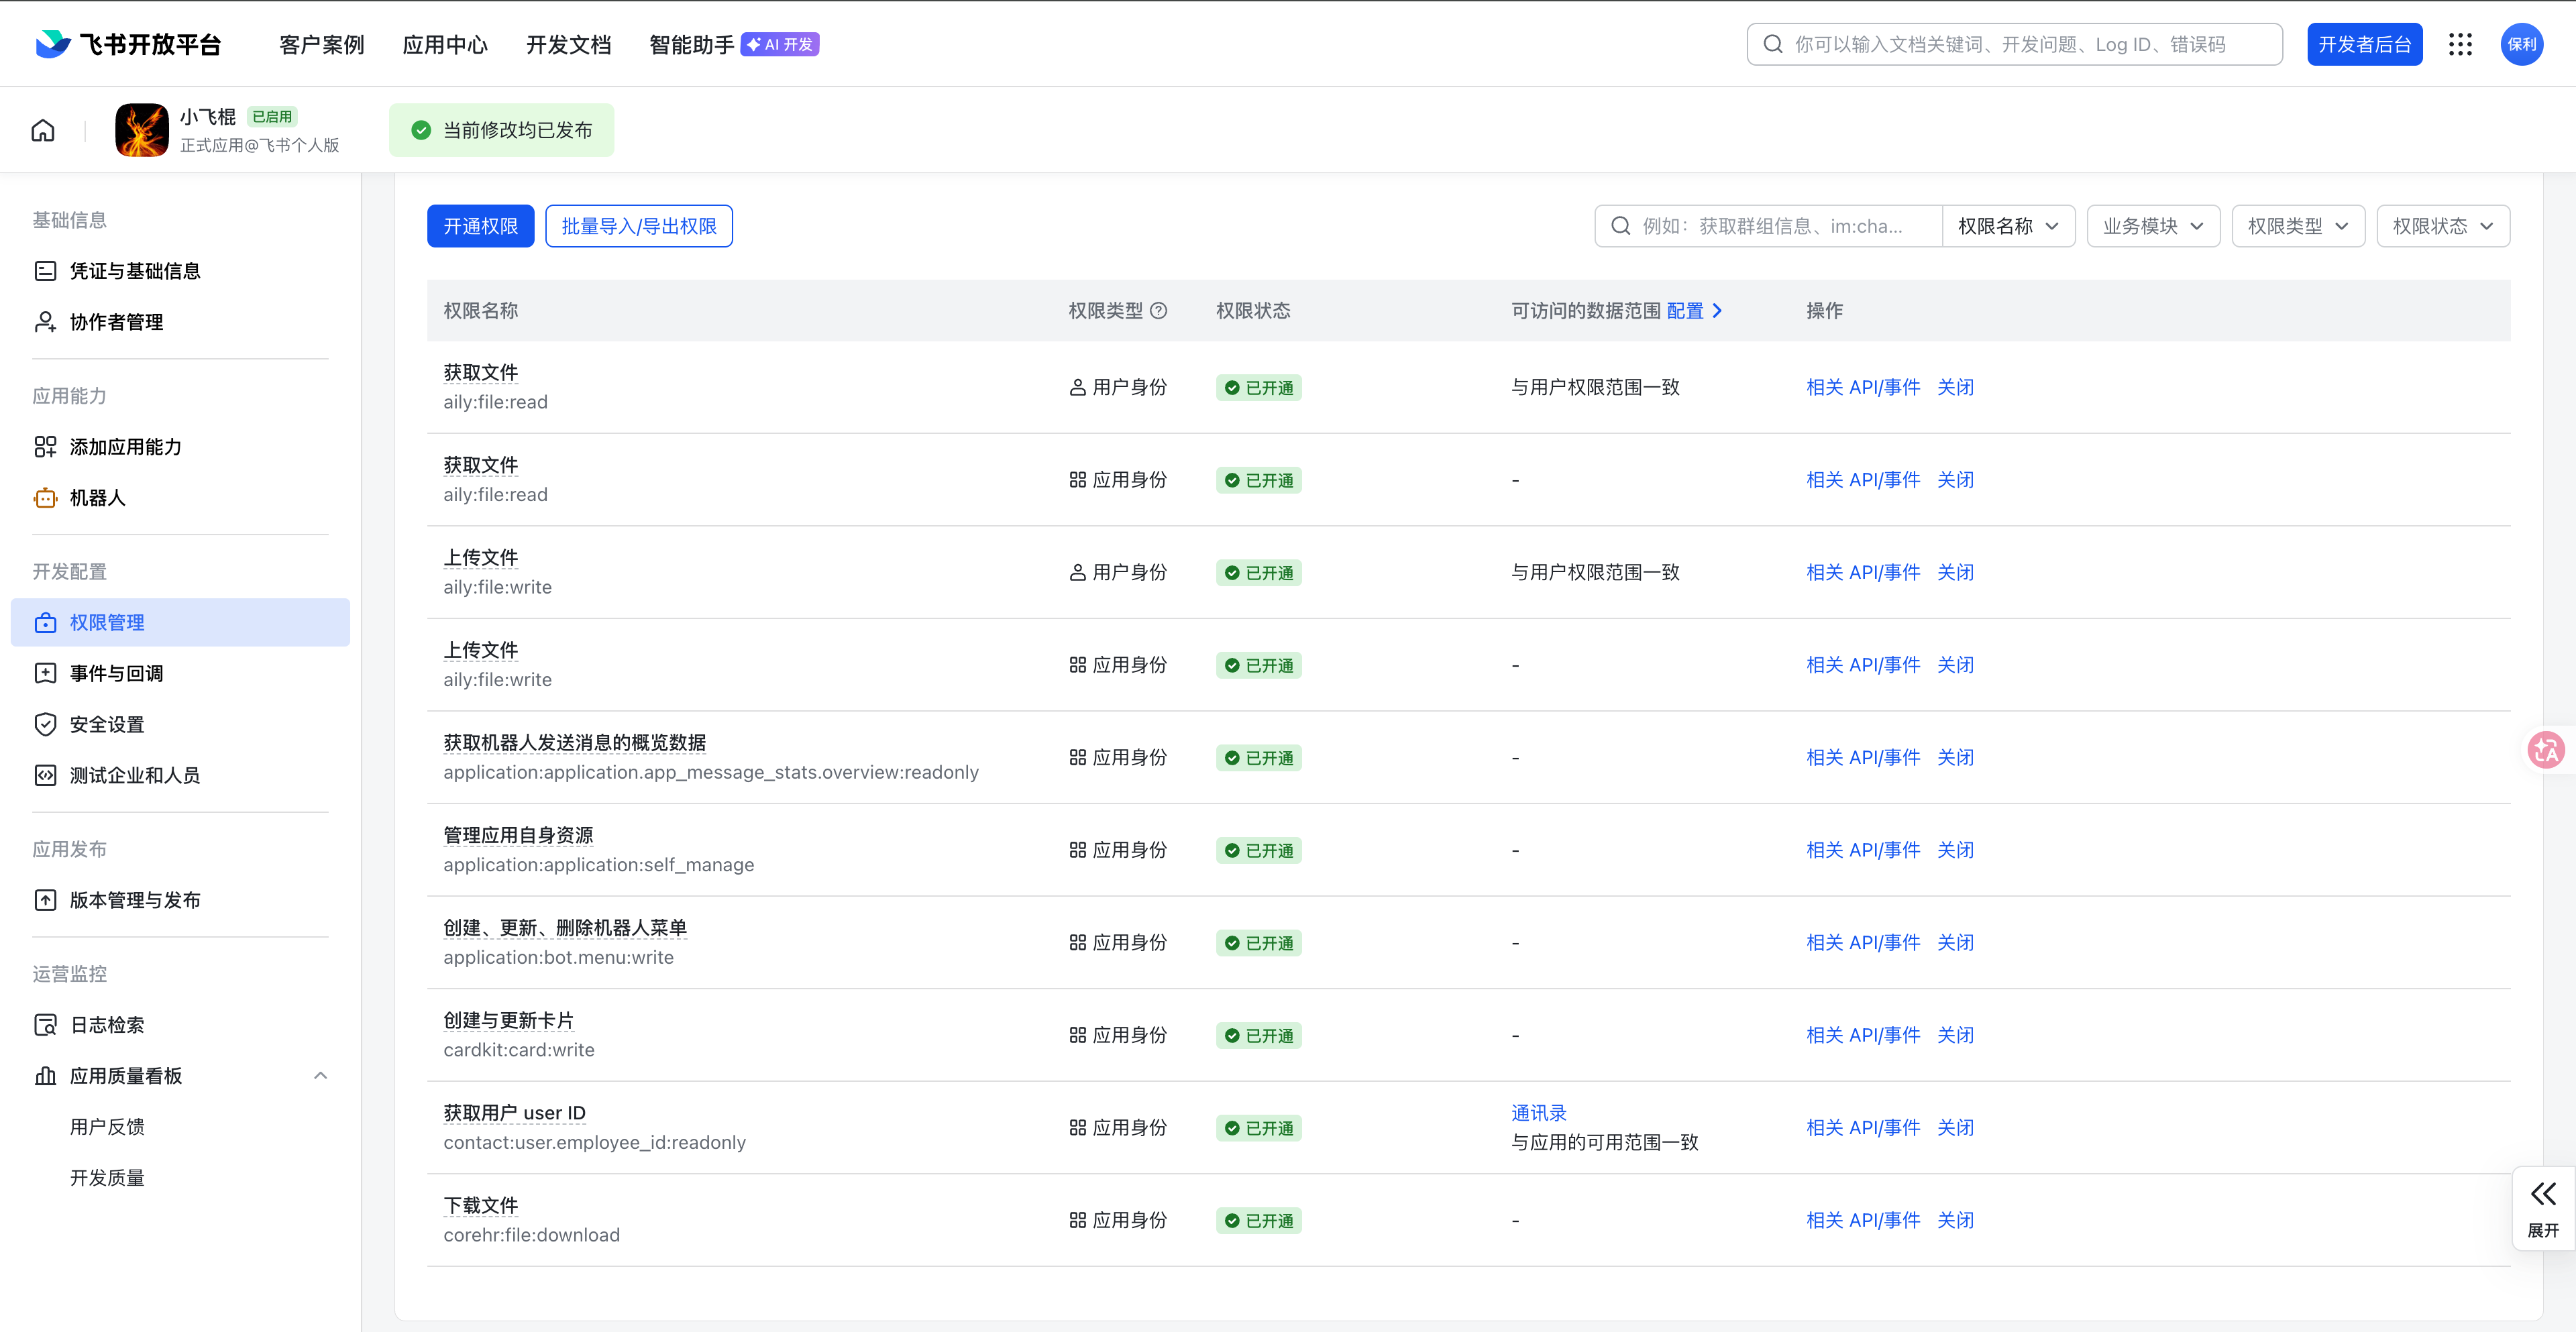Open 用户反馈 under 应用质量看板

pyautogui.click(x=107, y=1127)
